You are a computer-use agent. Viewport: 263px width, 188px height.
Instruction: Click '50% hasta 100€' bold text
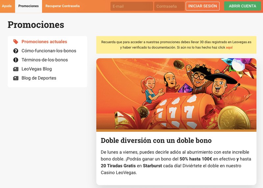point(196,159)
